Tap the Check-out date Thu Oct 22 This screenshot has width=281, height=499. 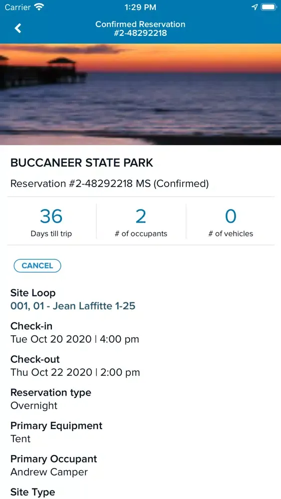(x=75, y=372)
